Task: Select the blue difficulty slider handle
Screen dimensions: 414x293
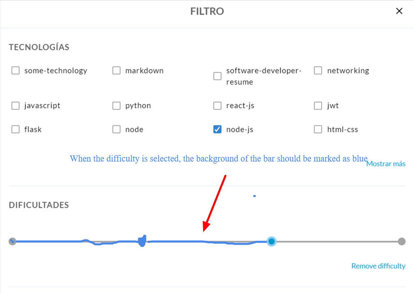Action: tap(271, 241)
